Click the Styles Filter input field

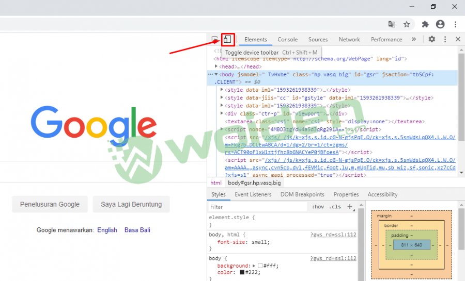[257, 207]
